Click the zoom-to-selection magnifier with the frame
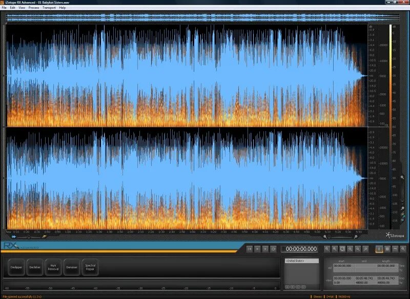Viewport: 410px width, 299px height. point(342,249)
